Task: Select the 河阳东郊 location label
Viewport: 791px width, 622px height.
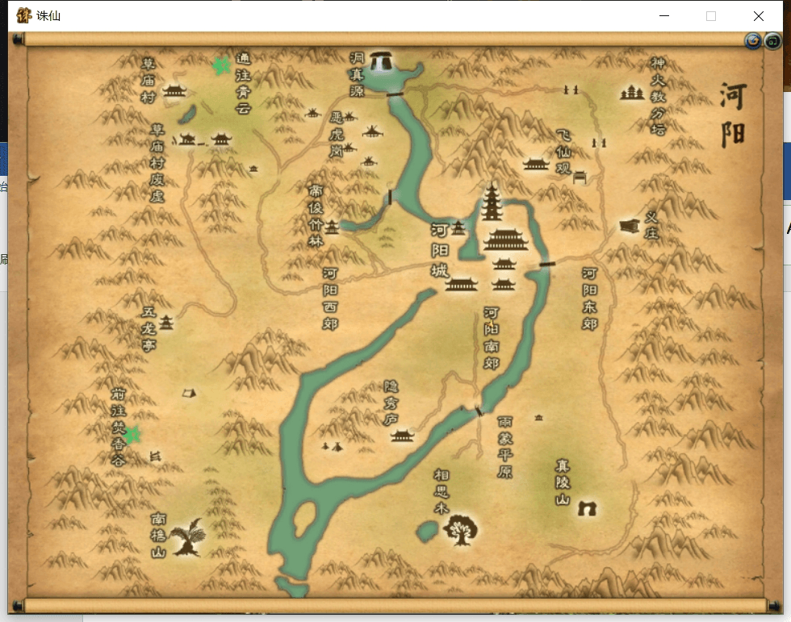Action: (590, 299)
